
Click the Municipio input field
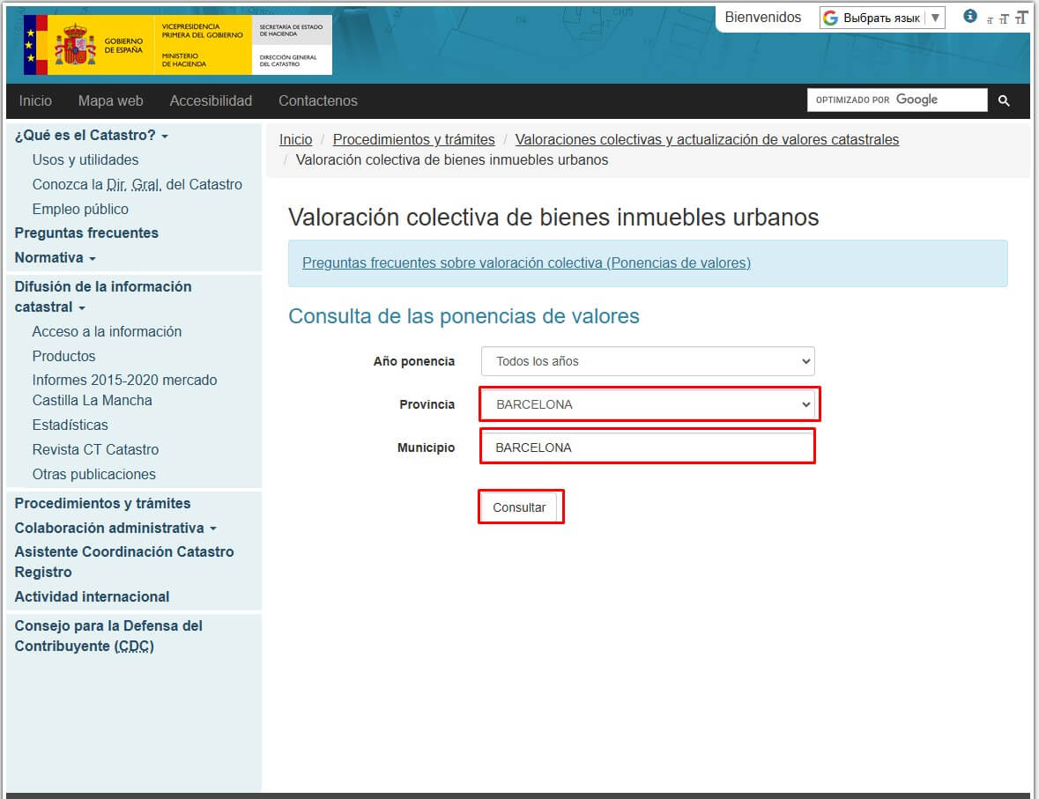pos(648,448)
